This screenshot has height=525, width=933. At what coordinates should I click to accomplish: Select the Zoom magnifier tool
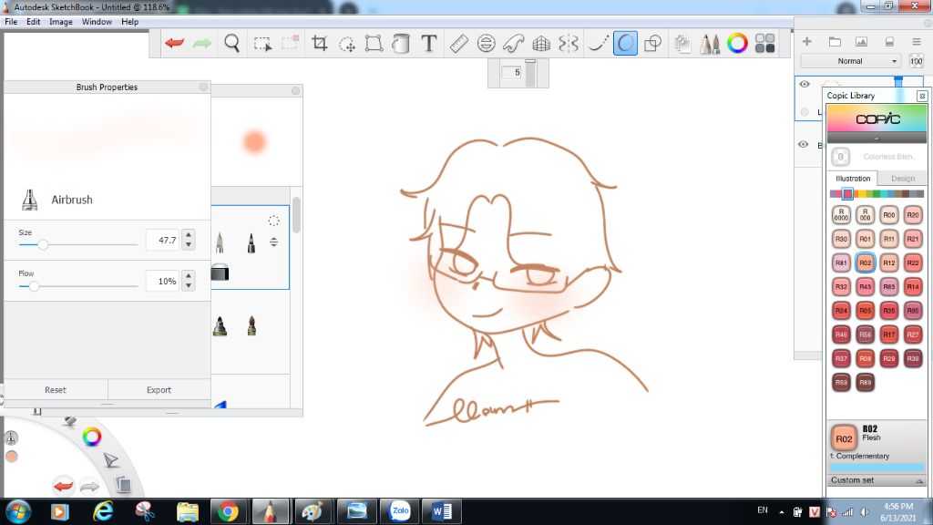[x=232, y=43]
